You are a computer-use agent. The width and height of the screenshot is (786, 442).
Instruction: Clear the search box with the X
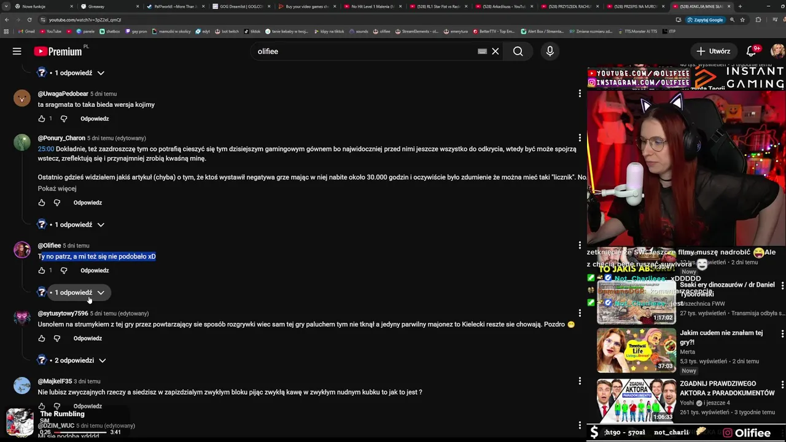tap(495, 52)
